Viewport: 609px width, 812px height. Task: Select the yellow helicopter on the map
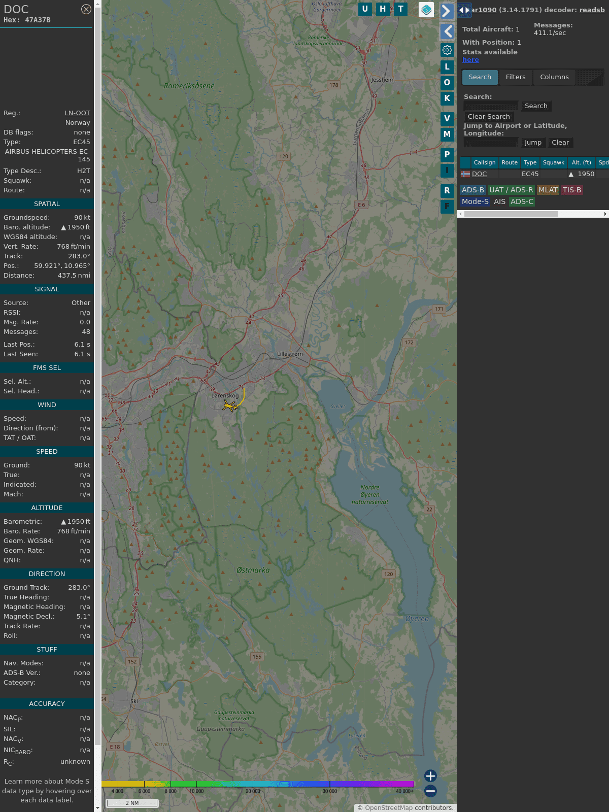coord(230,405)
